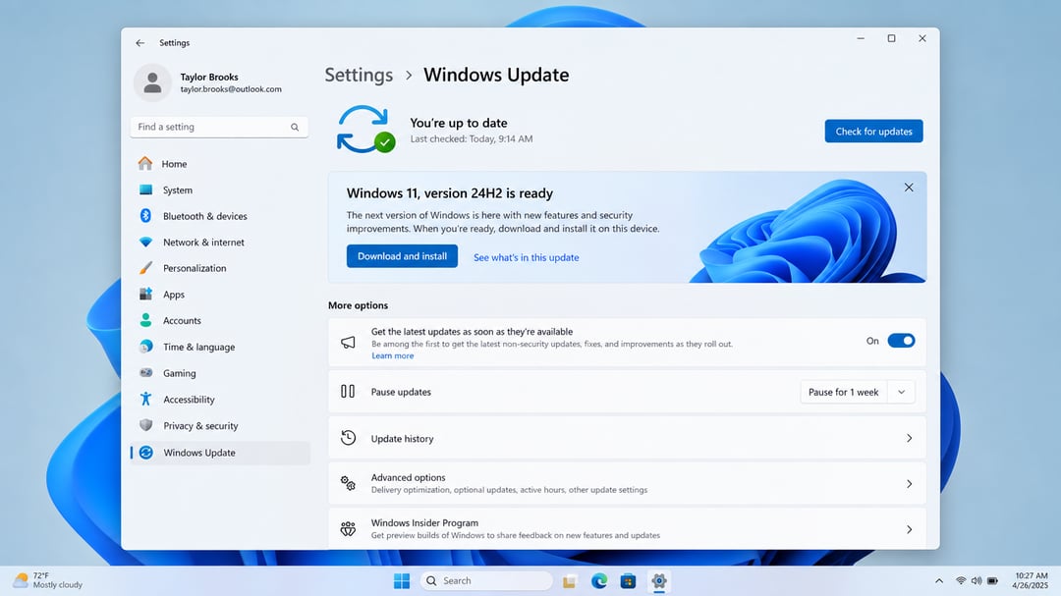Screen dimensions: 1061x596
Task: Go to Home in the sidebar
Action: [220, 164]
